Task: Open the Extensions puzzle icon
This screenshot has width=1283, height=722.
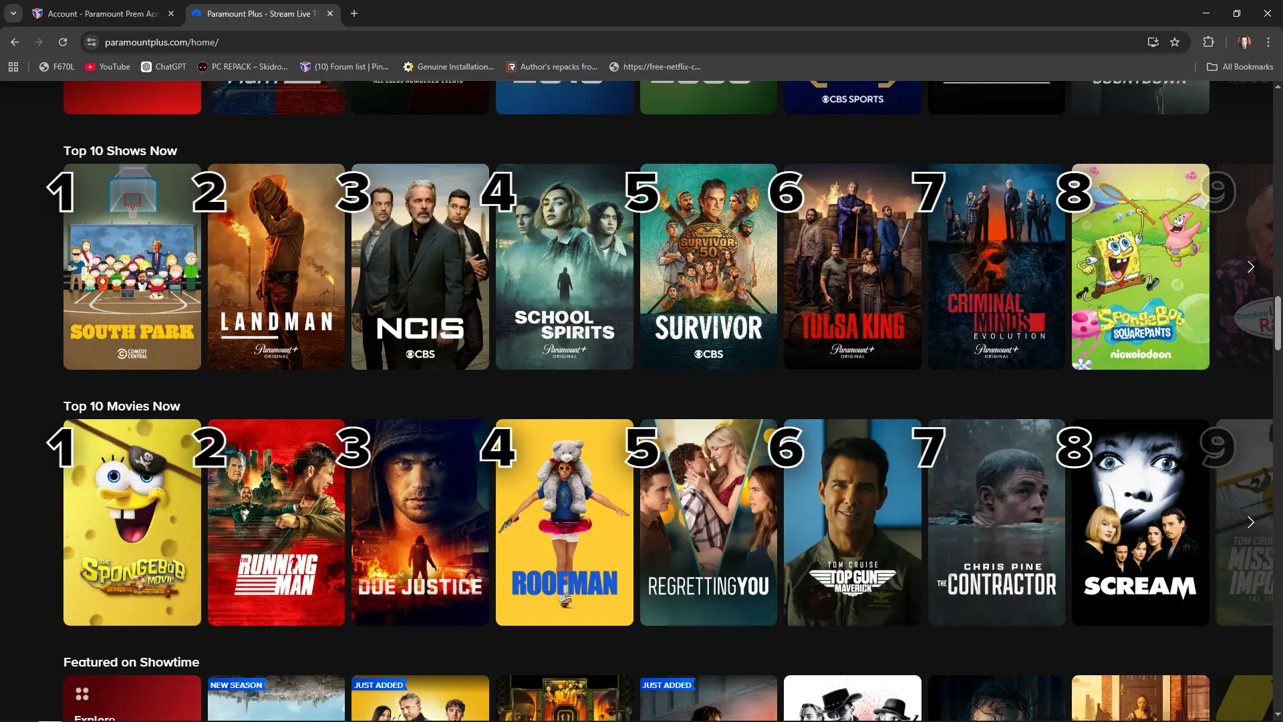Action: (x=1208, y=42)
